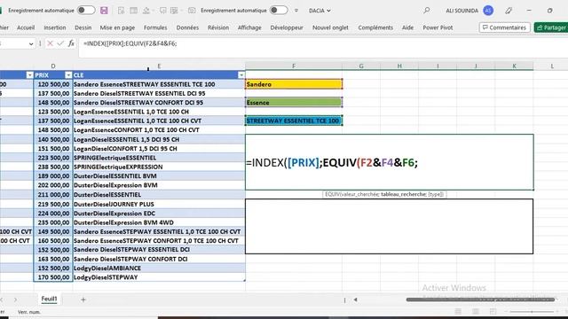Click the green Essence cell
This screenshot has height=319, width=568.
coord(294,103)
